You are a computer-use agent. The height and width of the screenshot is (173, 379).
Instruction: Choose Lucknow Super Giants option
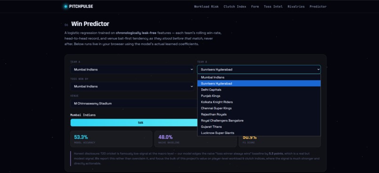pos(259,133)
